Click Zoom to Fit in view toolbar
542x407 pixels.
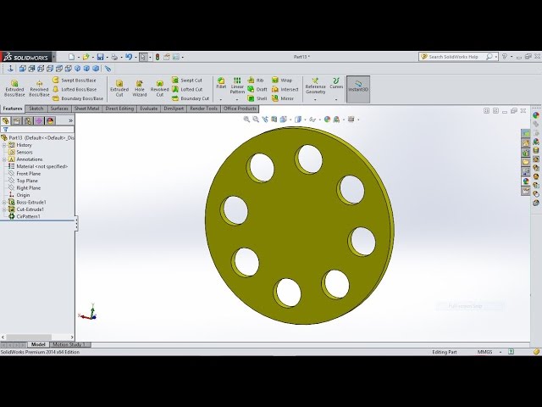[x=246, y=120]
